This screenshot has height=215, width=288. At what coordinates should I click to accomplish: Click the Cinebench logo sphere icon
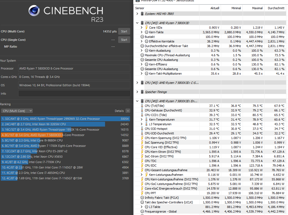[34, 11]
